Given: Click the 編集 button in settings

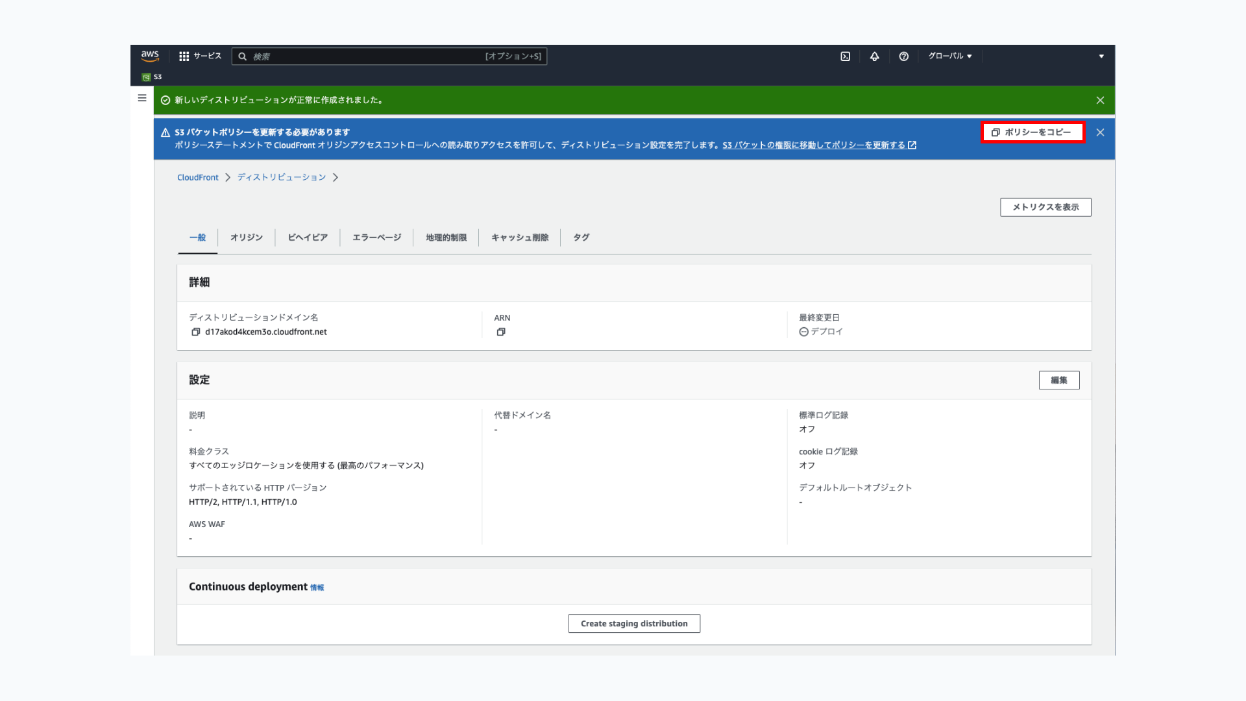Looking at the screenshot, I should [1058, 380].
